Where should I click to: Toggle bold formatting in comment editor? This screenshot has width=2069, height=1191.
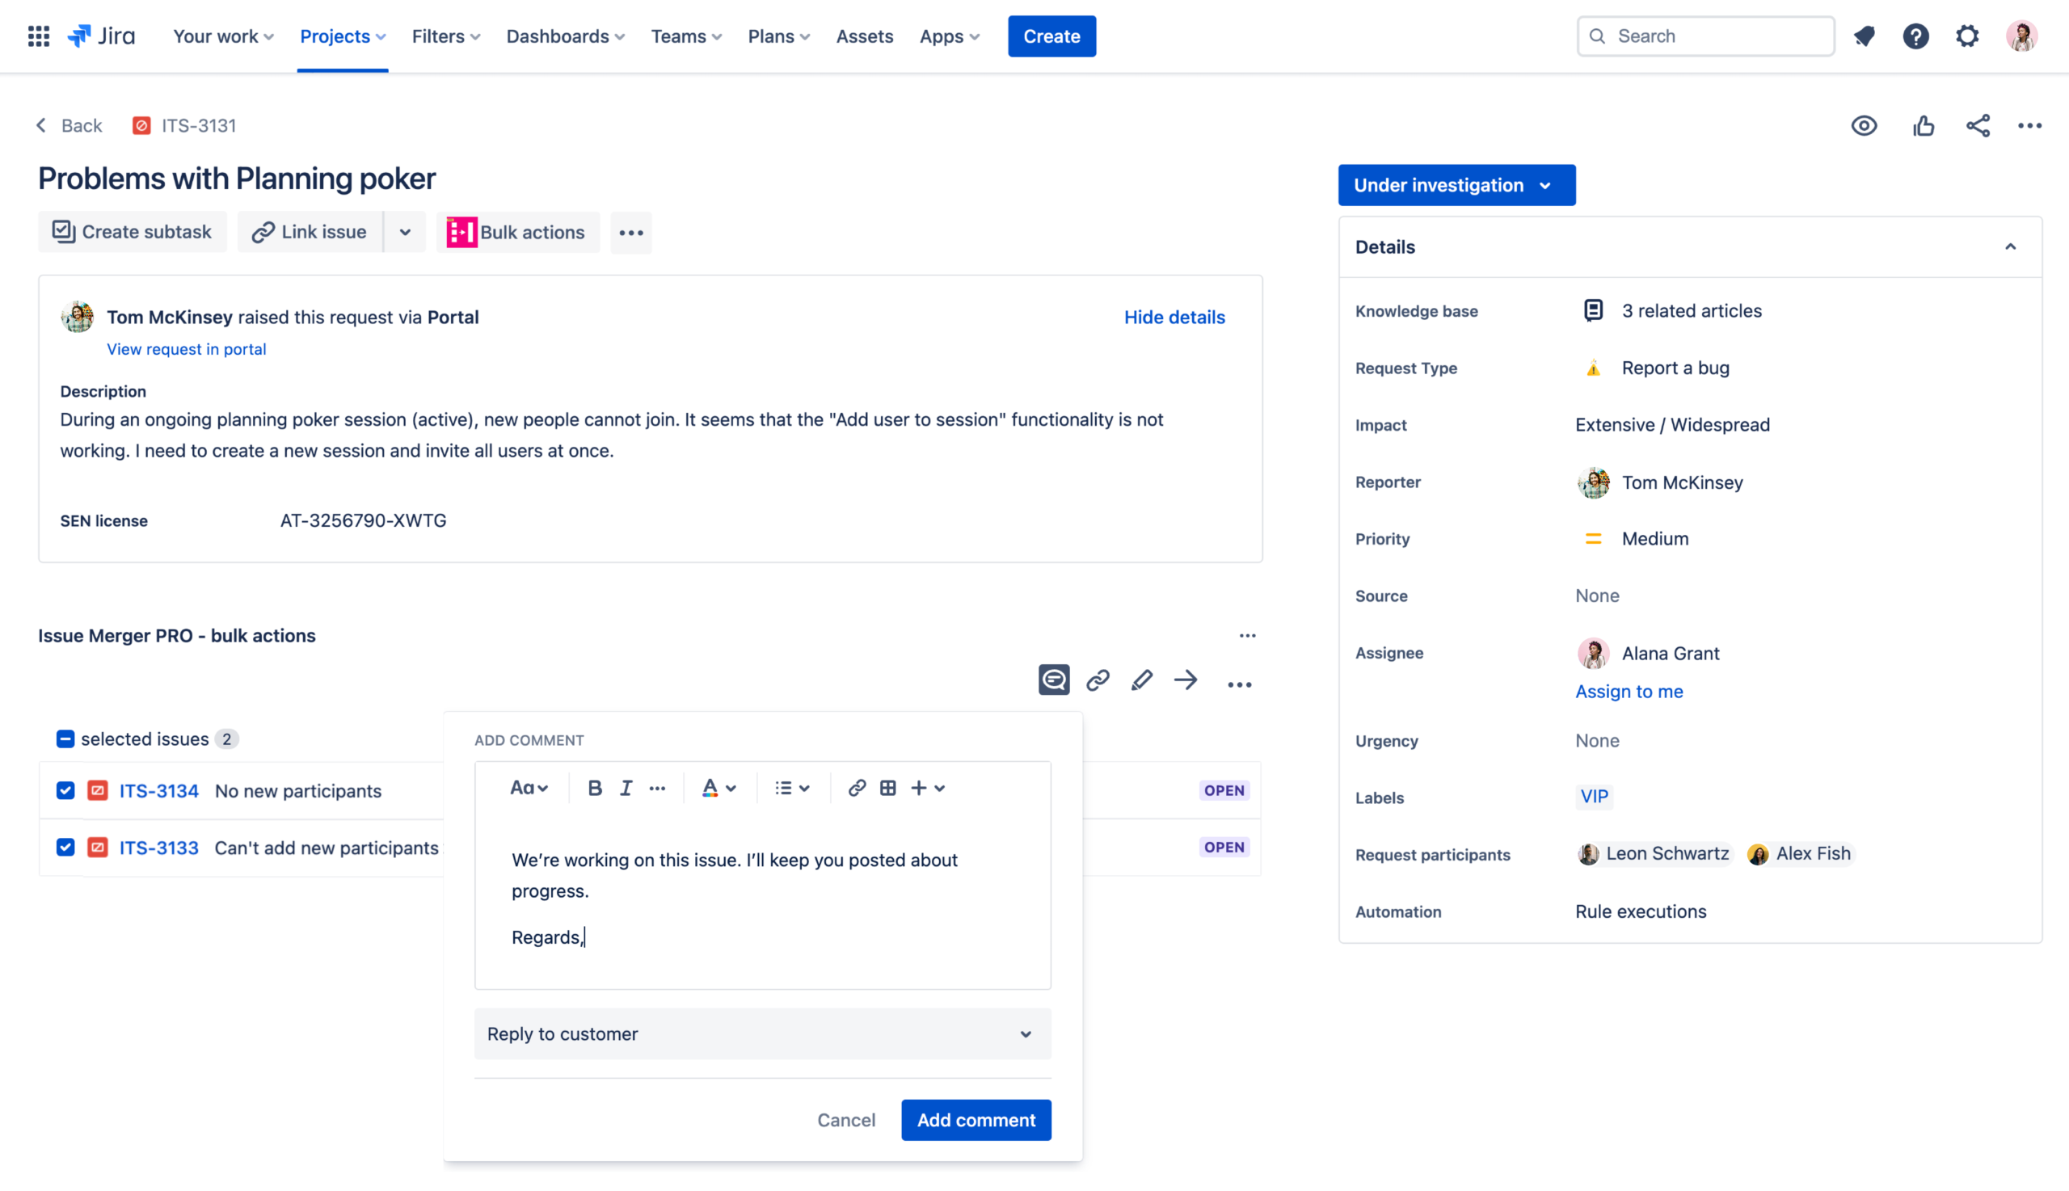pos(595,788)
